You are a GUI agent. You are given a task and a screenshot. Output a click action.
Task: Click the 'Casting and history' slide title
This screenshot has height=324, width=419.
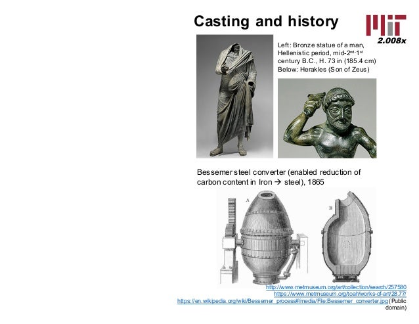coord(266,22)
